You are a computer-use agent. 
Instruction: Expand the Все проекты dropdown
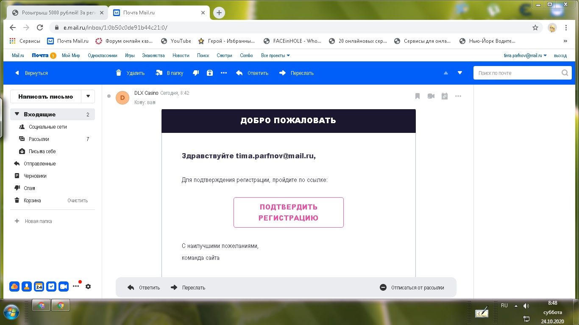click(x=276, y=55)
